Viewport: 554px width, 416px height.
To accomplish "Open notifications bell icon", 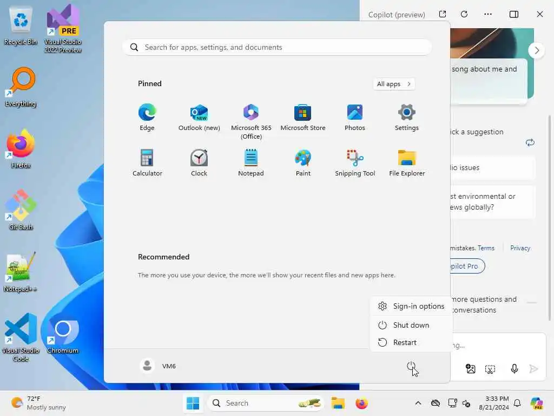I will [x=517, y=403].
